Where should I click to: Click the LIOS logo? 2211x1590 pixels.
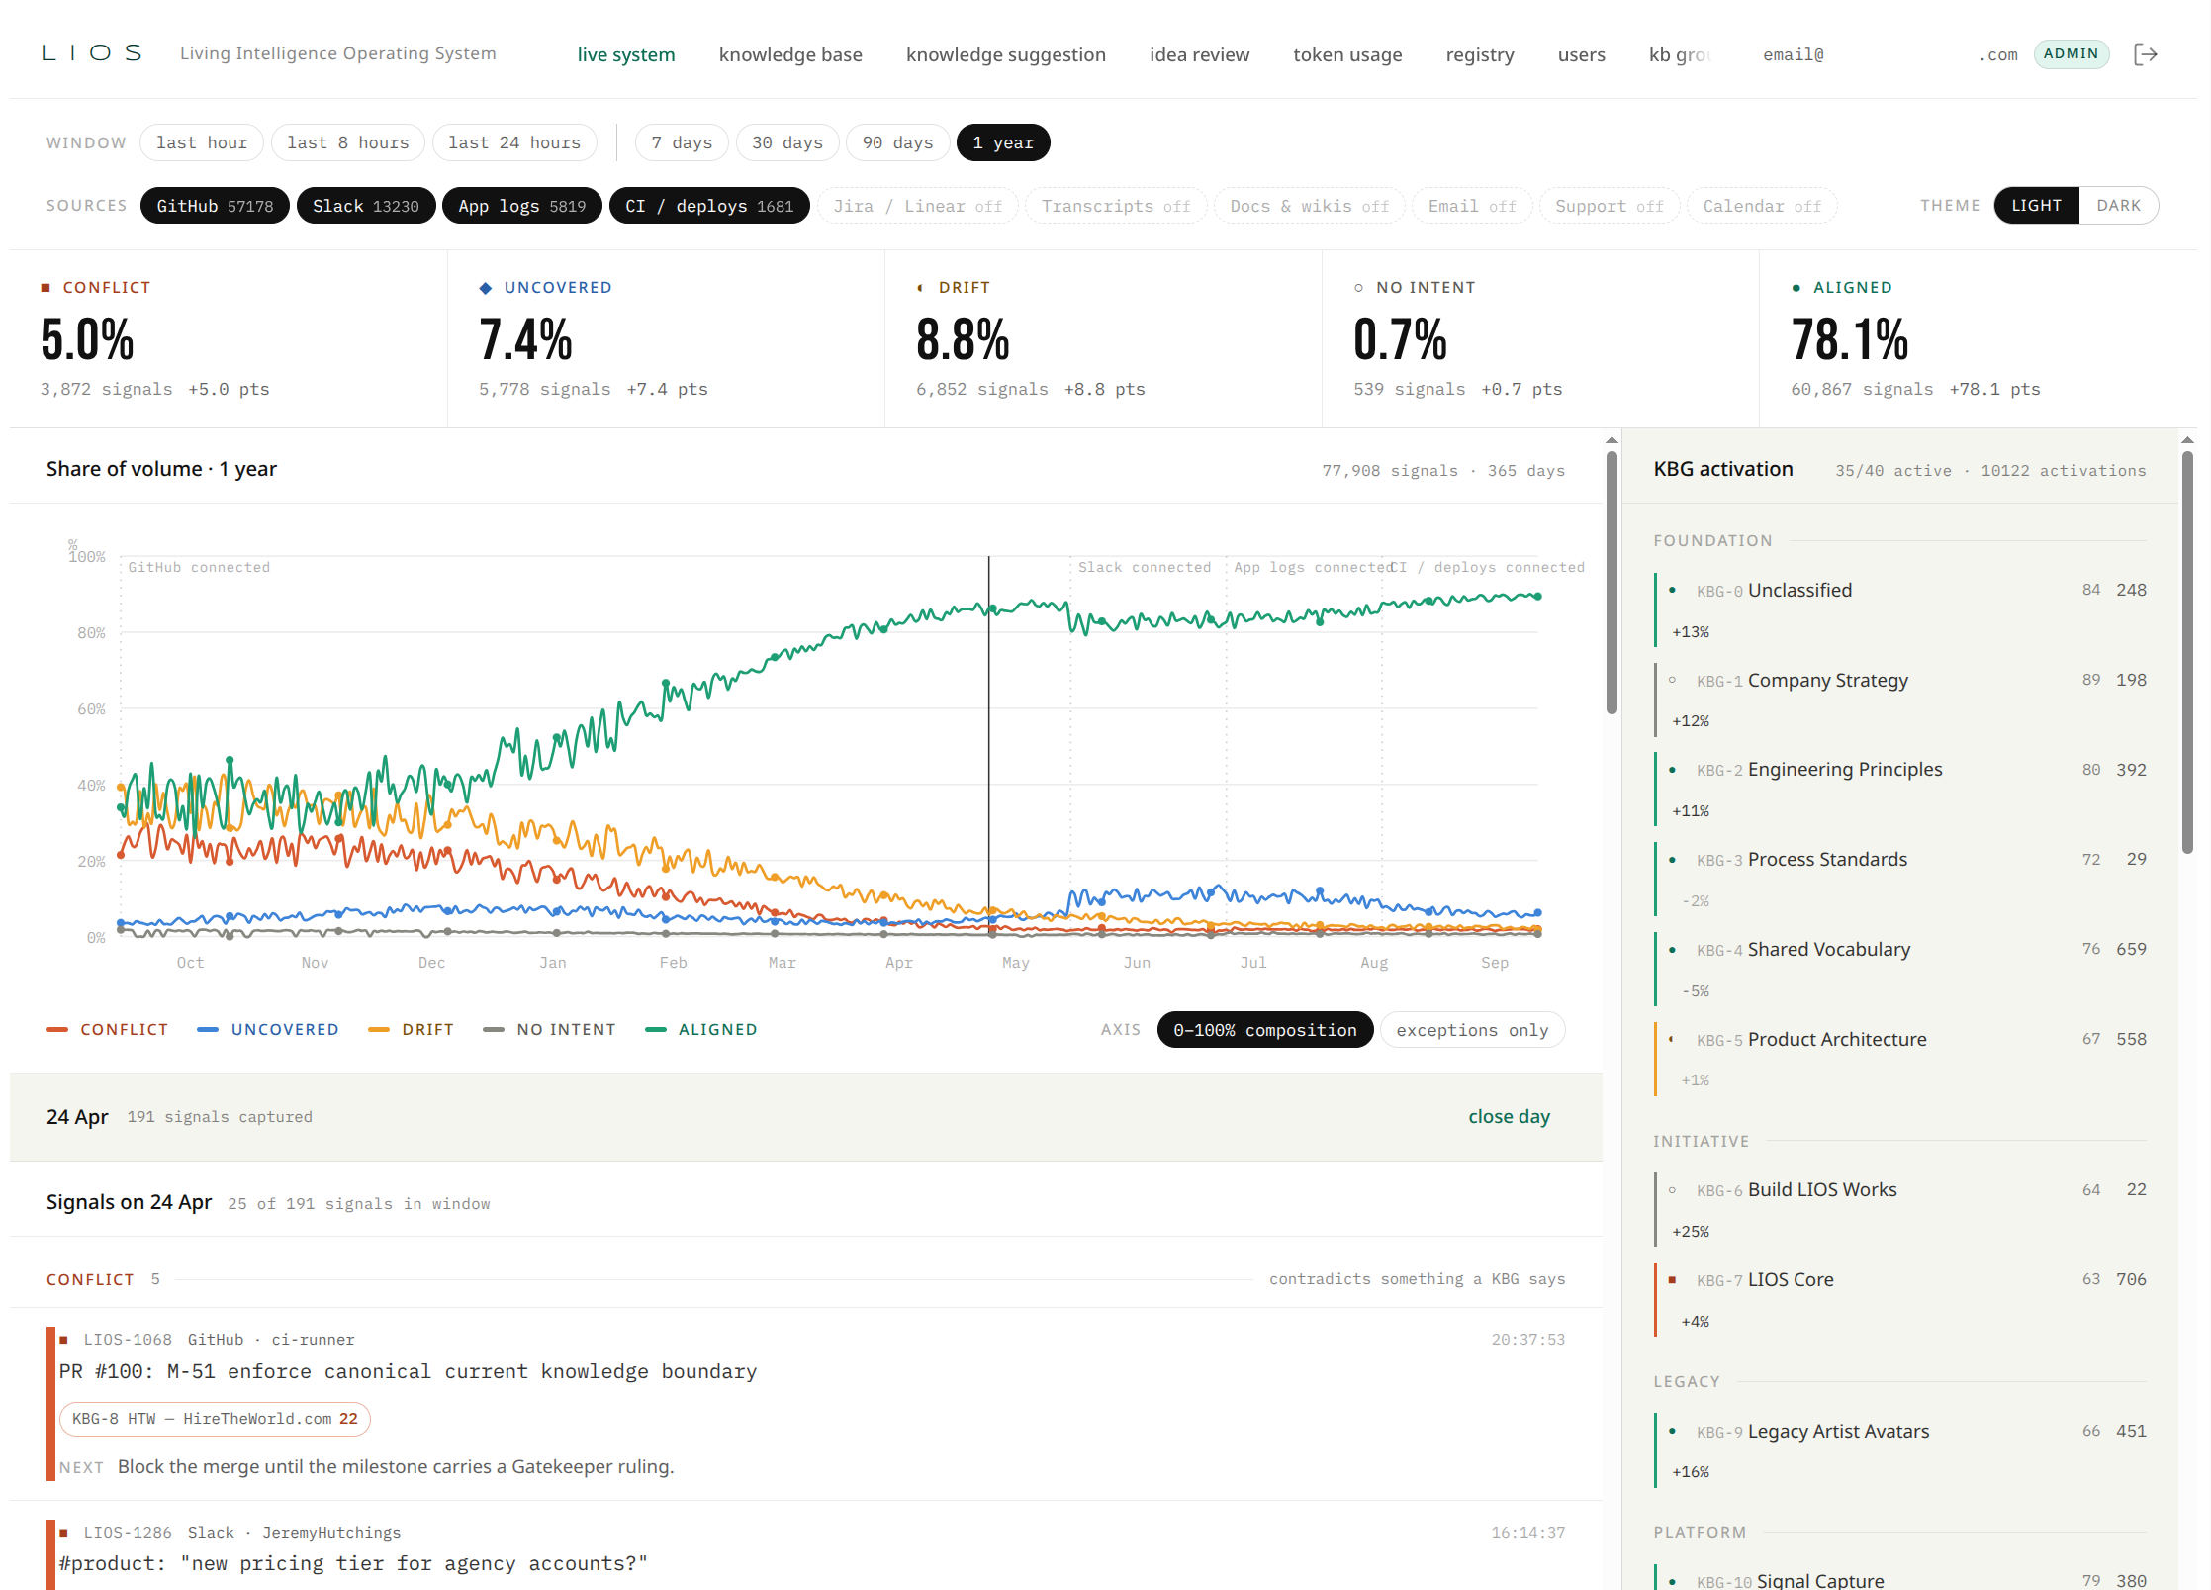point(92,53)
